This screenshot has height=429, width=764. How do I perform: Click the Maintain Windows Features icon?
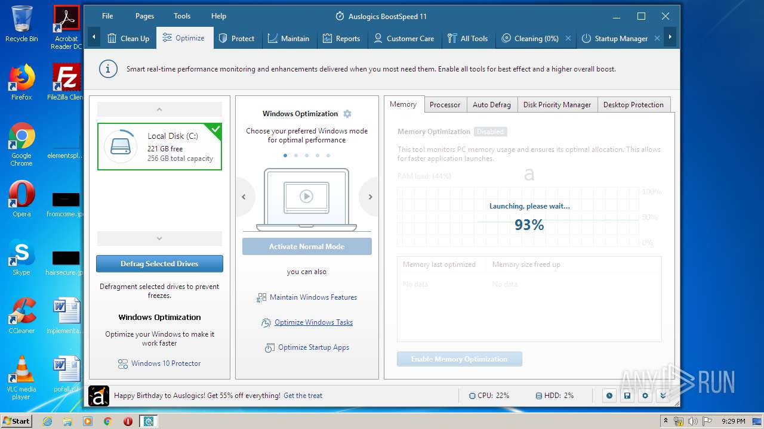(x=261, y=297)
